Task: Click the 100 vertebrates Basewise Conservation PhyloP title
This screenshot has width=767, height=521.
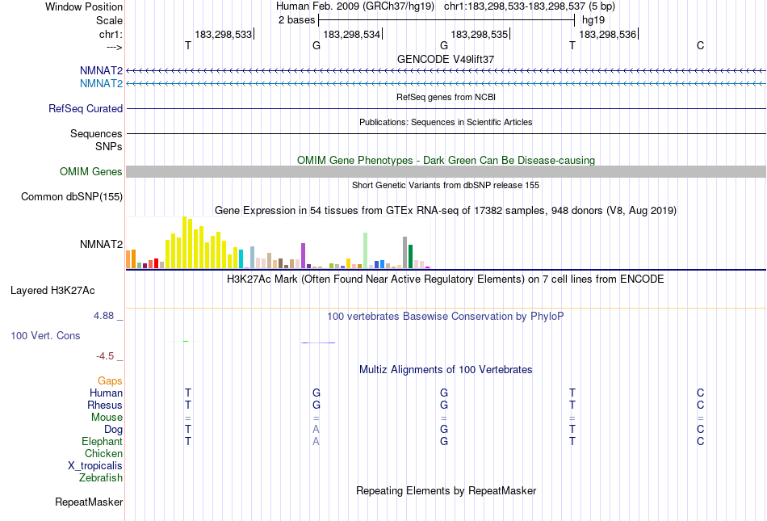Action: [446, 317]
